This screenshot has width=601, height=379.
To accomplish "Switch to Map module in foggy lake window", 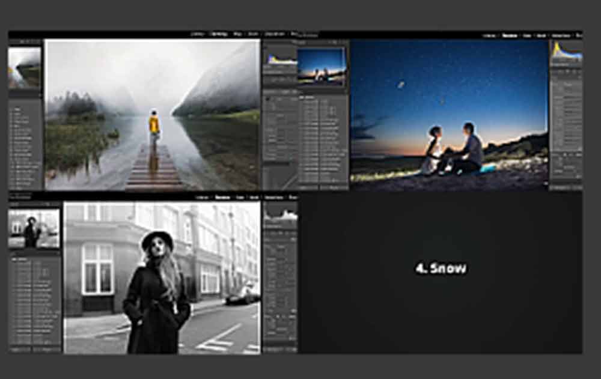I will [237, 34].
